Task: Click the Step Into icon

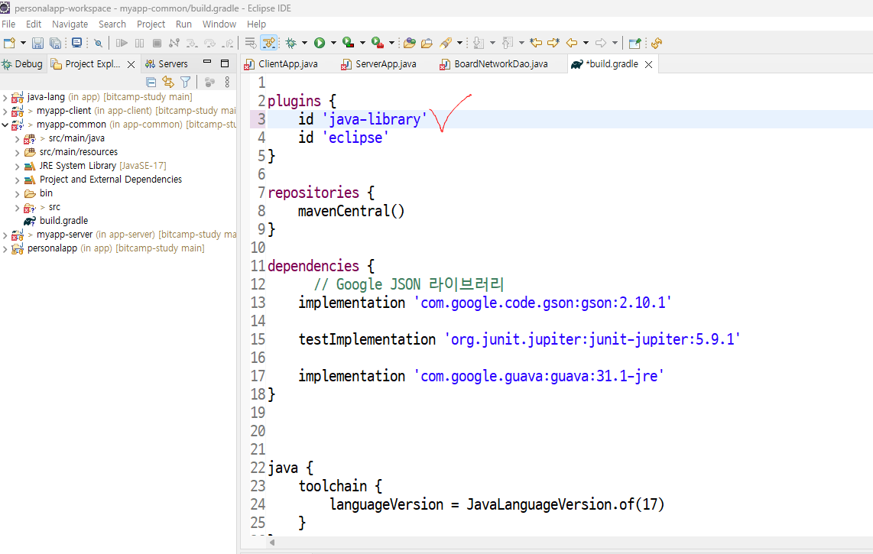Action: [192, 43]
